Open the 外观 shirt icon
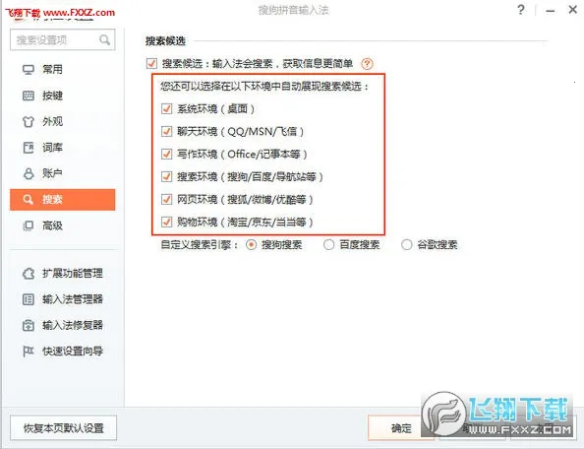The height and width of the screenshot is (449, 584). point(29,121)
